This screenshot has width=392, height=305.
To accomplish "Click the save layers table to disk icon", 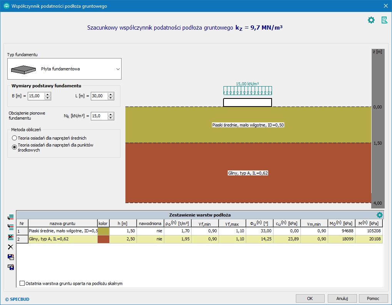I will point(10,267).
